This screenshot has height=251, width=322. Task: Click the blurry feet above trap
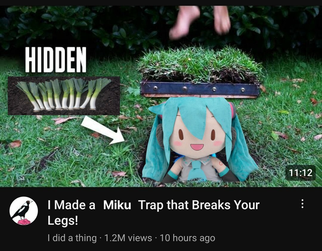tap(200, 22)
